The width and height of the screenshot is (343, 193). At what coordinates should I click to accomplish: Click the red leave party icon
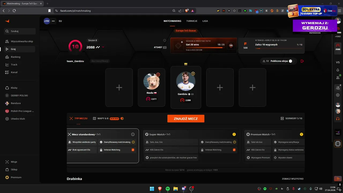coord(302,61)
